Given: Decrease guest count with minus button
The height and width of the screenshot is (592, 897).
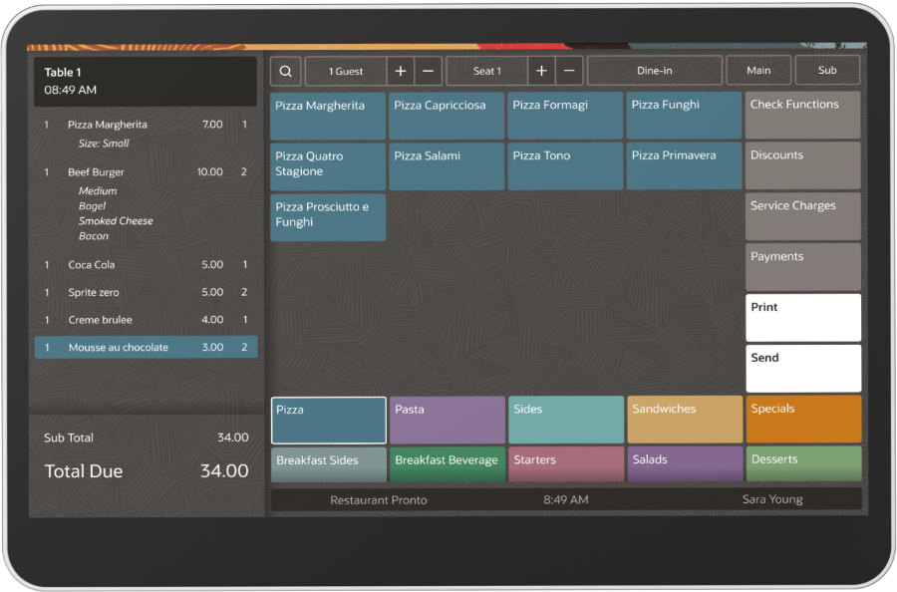Looking at the screenshot, I should pos(428,72).
